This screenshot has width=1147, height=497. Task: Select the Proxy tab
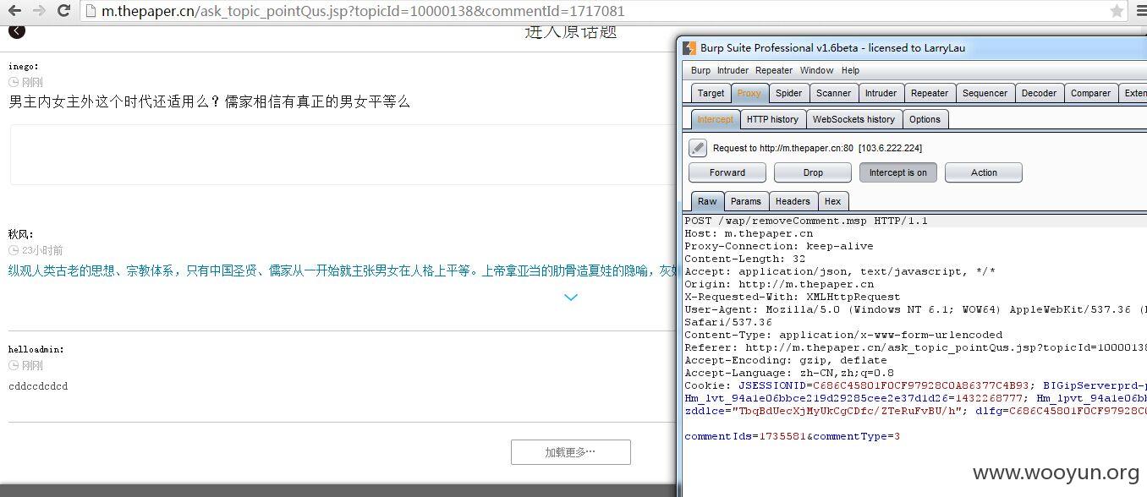coord(749,93)
